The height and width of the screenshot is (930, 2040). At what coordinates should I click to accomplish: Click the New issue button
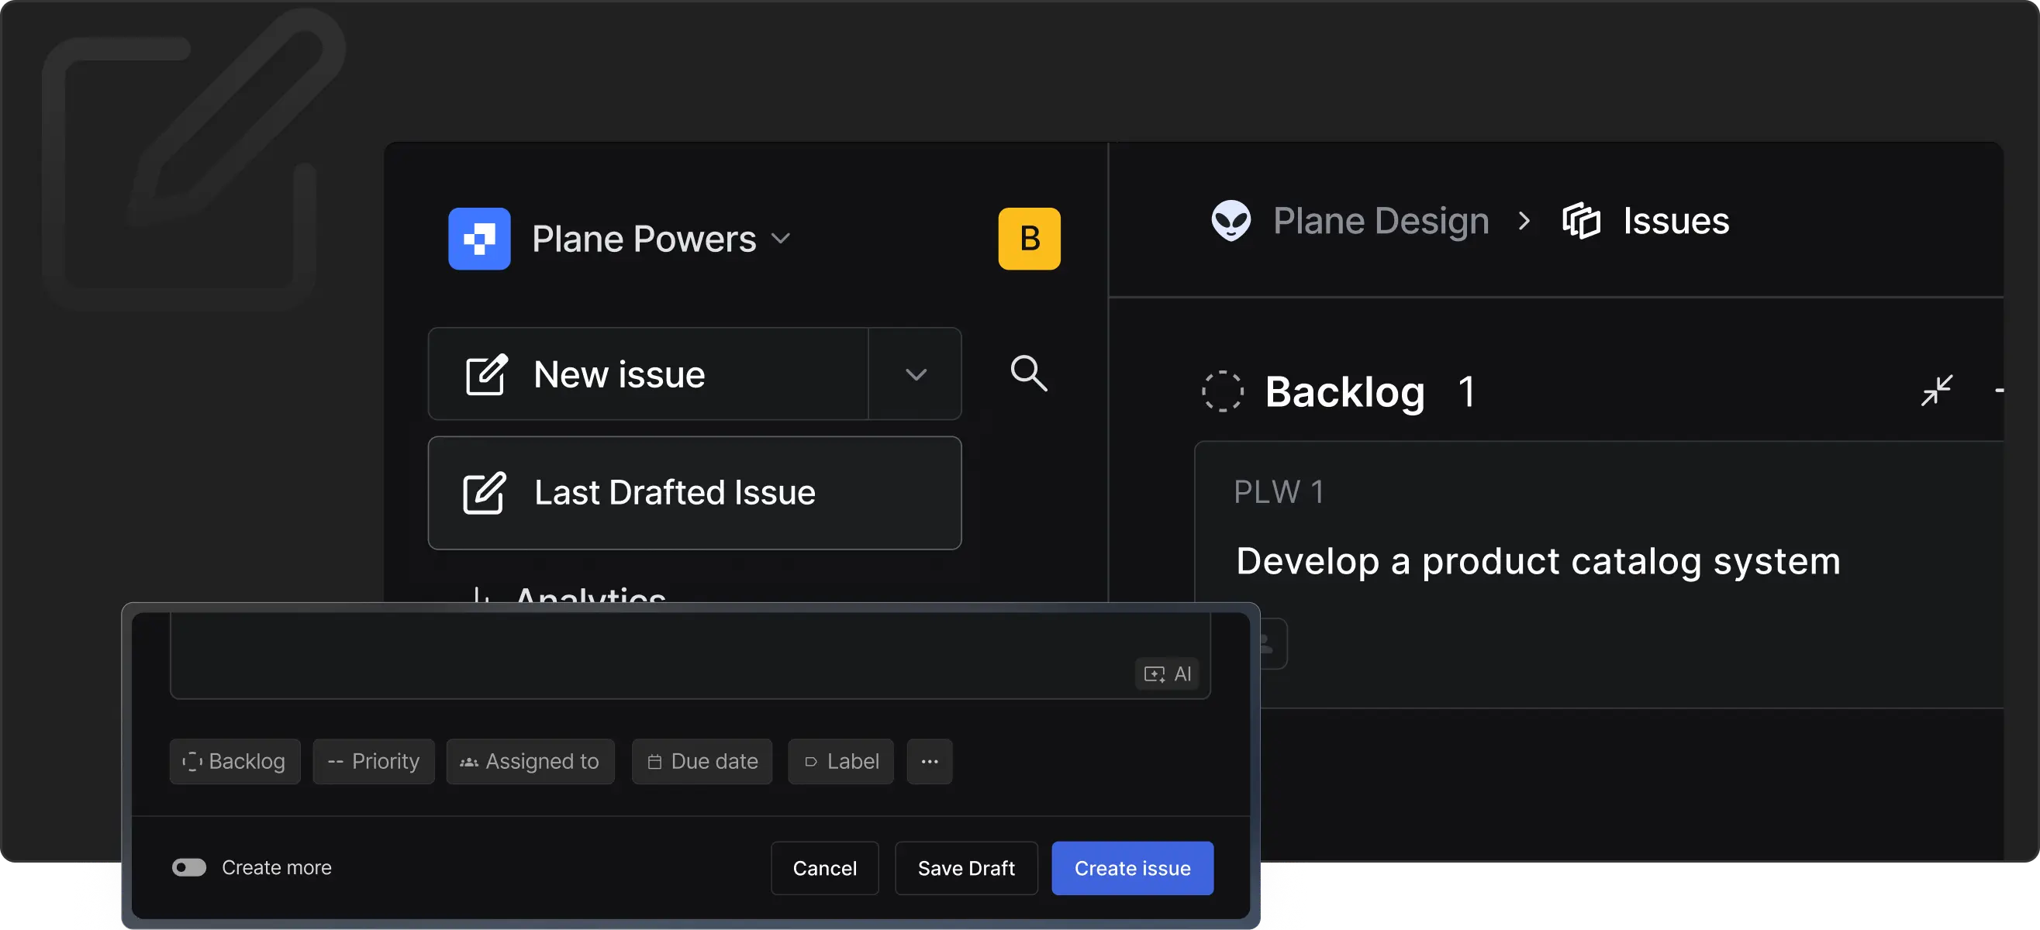coord(647,374)
